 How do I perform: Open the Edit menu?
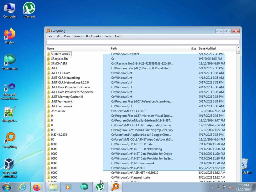tap(58, 36)
